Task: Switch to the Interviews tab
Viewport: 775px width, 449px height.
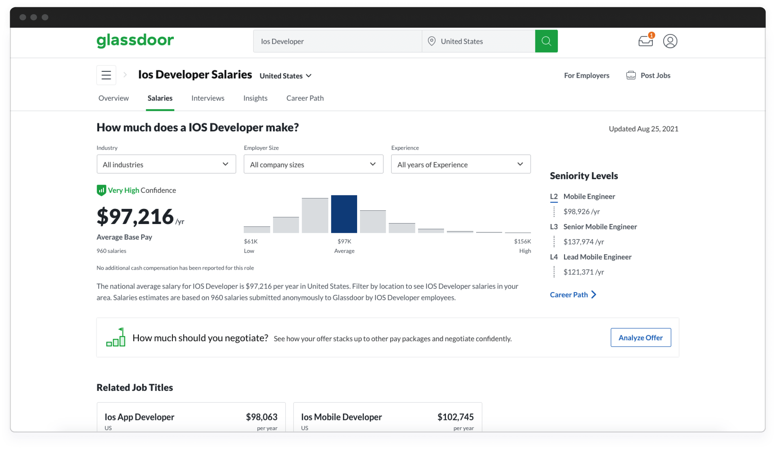Action: tap(208, 98)
